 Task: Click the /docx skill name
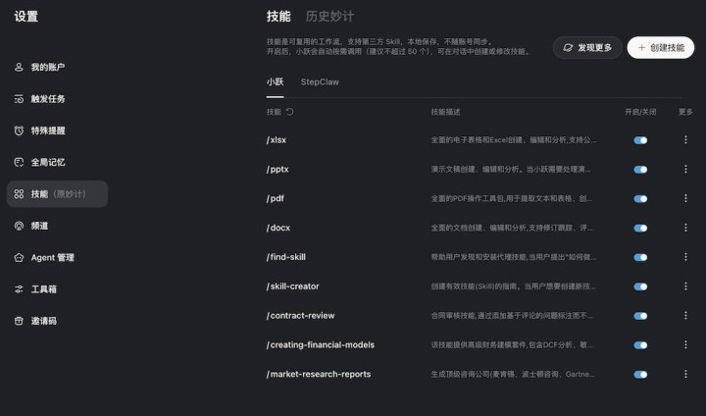tap(278, 228)
